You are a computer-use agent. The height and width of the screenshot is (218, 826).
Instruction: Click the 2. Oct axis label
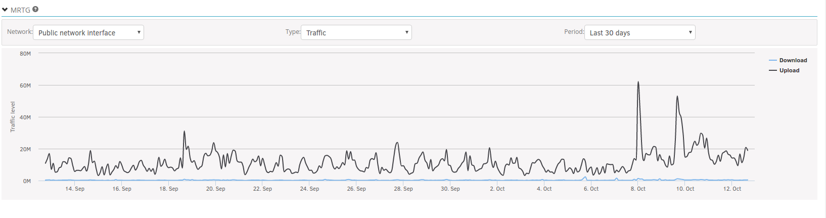[497, 189]
